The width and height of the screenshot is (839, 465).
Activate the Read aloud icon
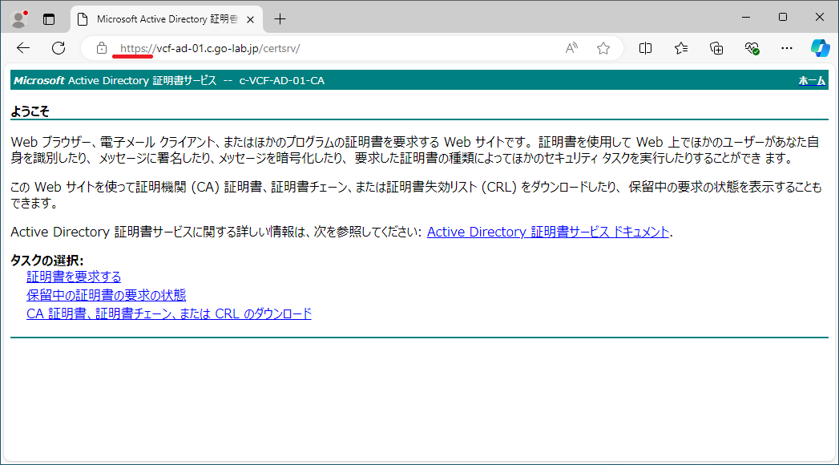tap(571, 48)
